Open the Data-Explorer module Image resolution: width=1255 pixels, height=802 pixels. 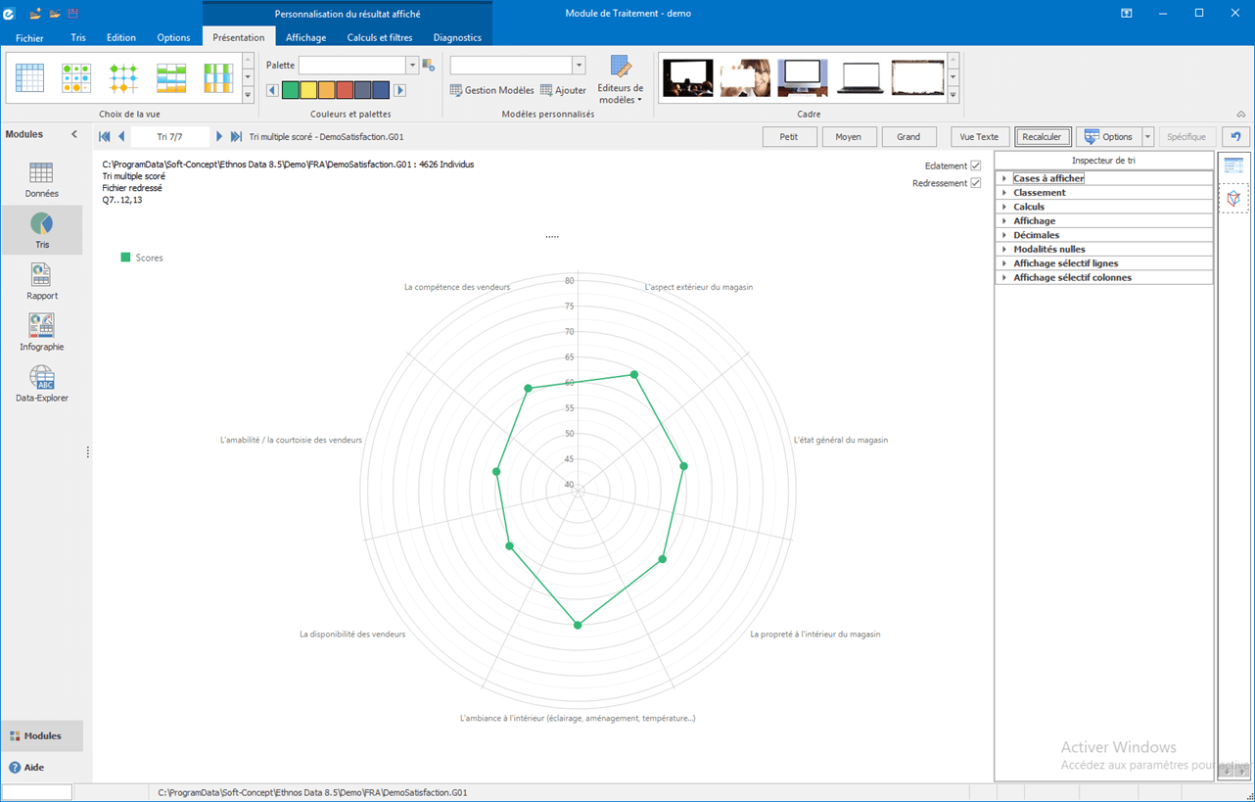coord(41,384)
